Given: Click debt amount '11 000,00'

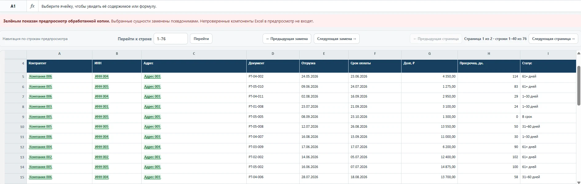Looking at the screenshot, I should 448,137.
